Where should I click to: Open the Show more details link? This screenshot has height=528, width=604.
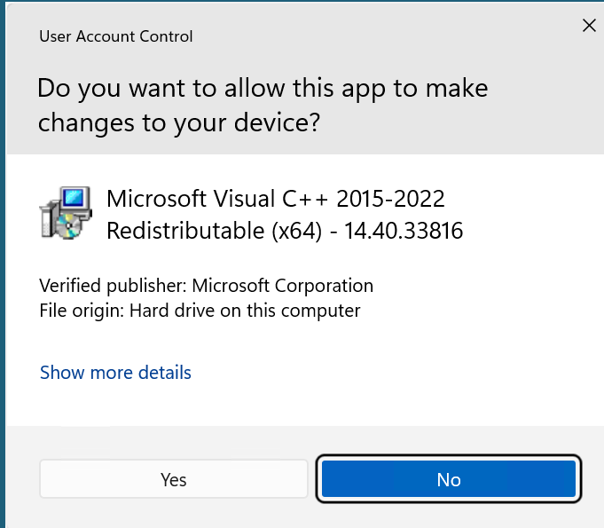115,373
